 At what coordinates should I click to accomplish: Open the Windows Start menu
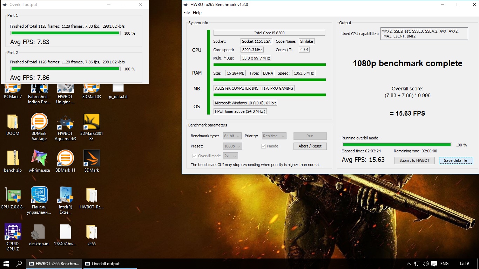pyautogui.click(x=6, y=264)
